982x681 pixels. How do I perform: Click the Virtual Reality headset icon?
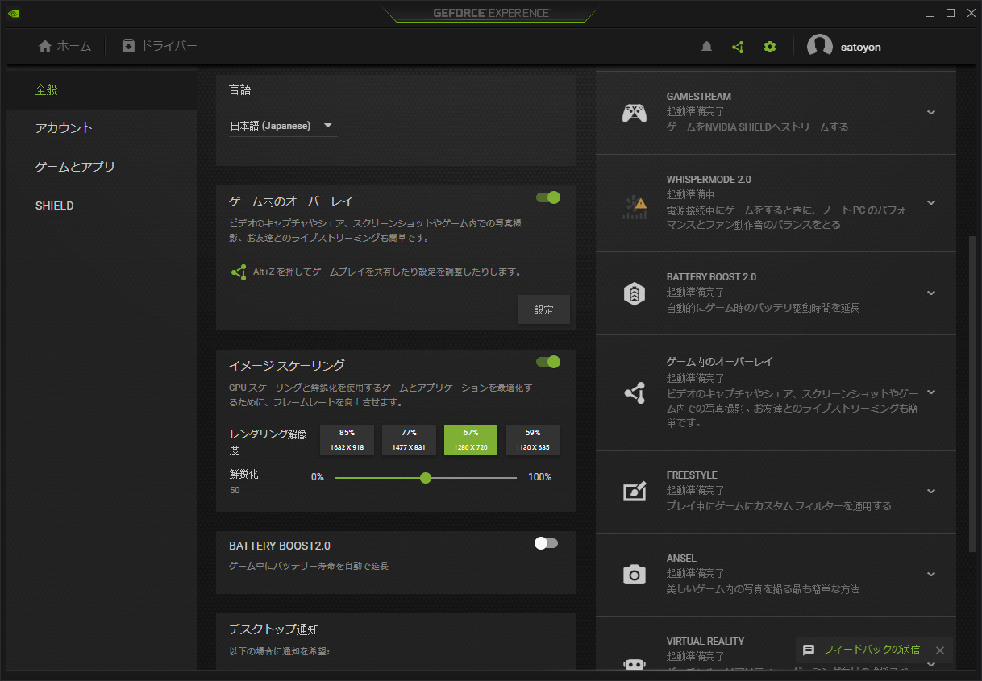coord(635,663)
